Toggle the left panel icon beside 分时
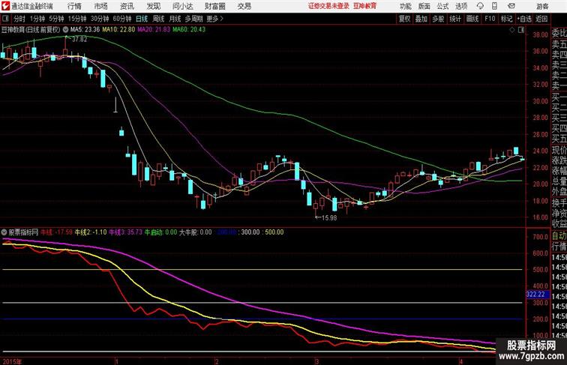Image resolution: width=567 pixels, height=365 pixels. click(5, 19)
